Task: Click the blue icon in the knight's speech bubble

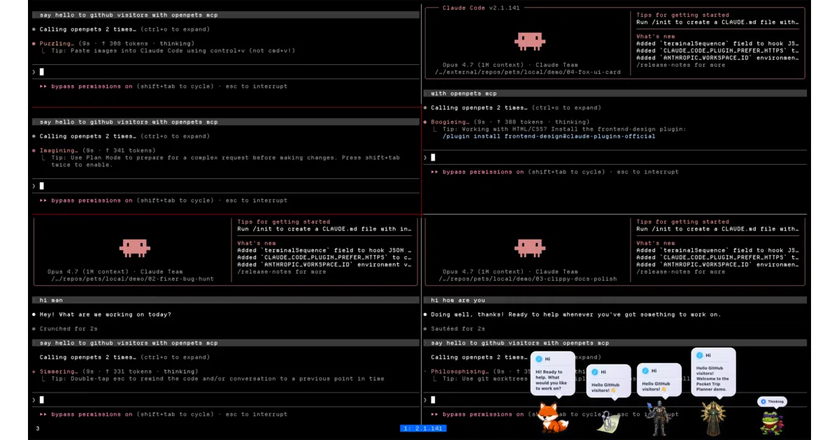Action: 645,371
